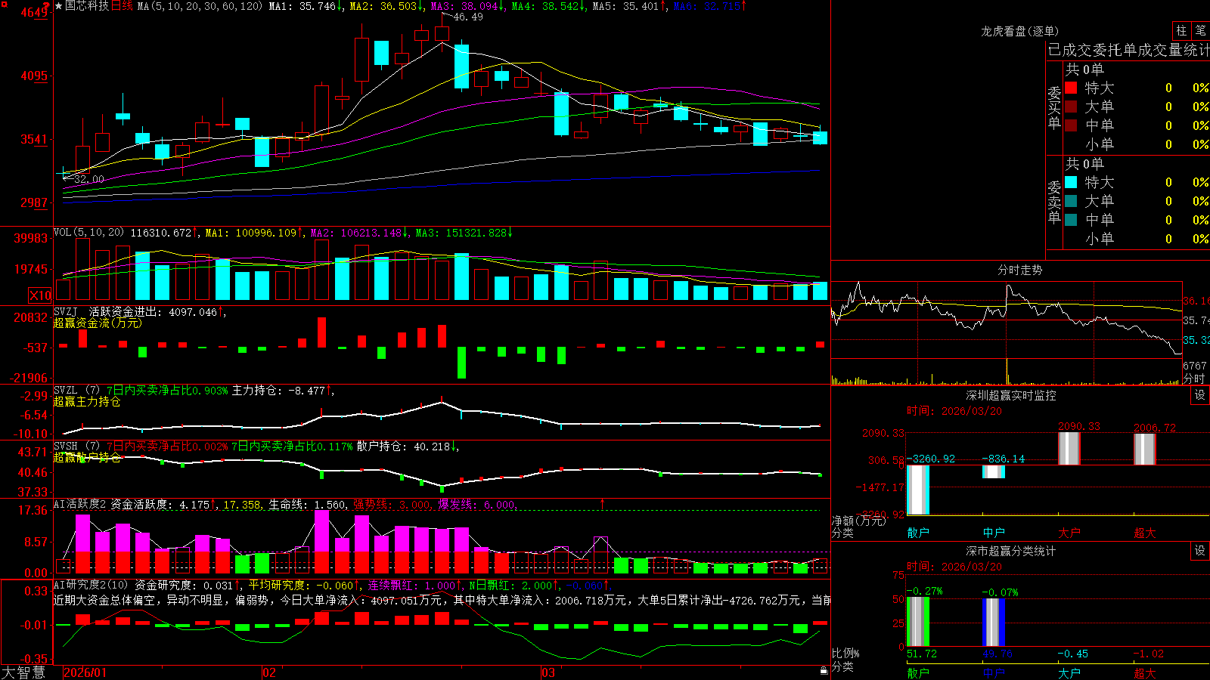Click the magenta MA3: 38.094 value
This screenshot has width=1210, height=680.
coord(464,6)
